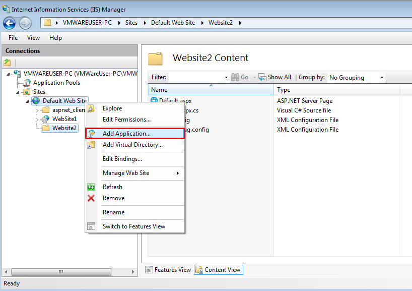The width and height of the screenshot is (412, 291).
Task: Open the View menu
Action: tap(33, 38)
